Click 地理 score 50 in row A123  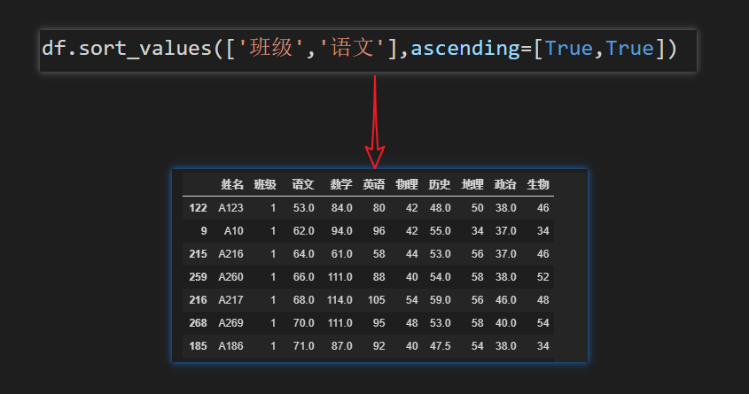(x=478, y=208)
